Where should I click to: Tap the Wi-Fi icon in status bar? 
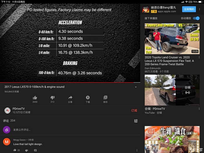point(187,2)
